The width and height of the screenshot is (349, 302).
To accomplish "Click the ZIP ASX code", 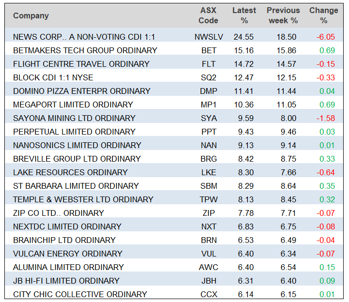I will (x=209, y=213).
